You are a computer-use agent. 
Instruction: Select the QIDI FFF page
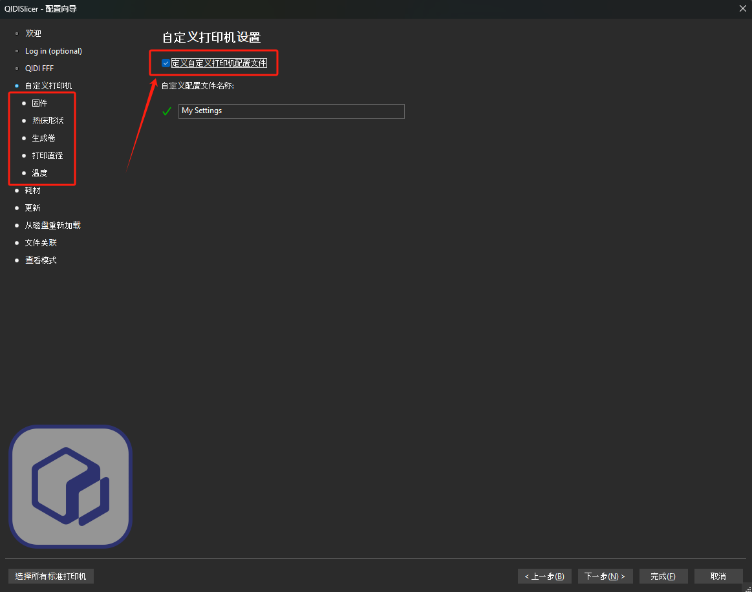click(x=39, y=69)
